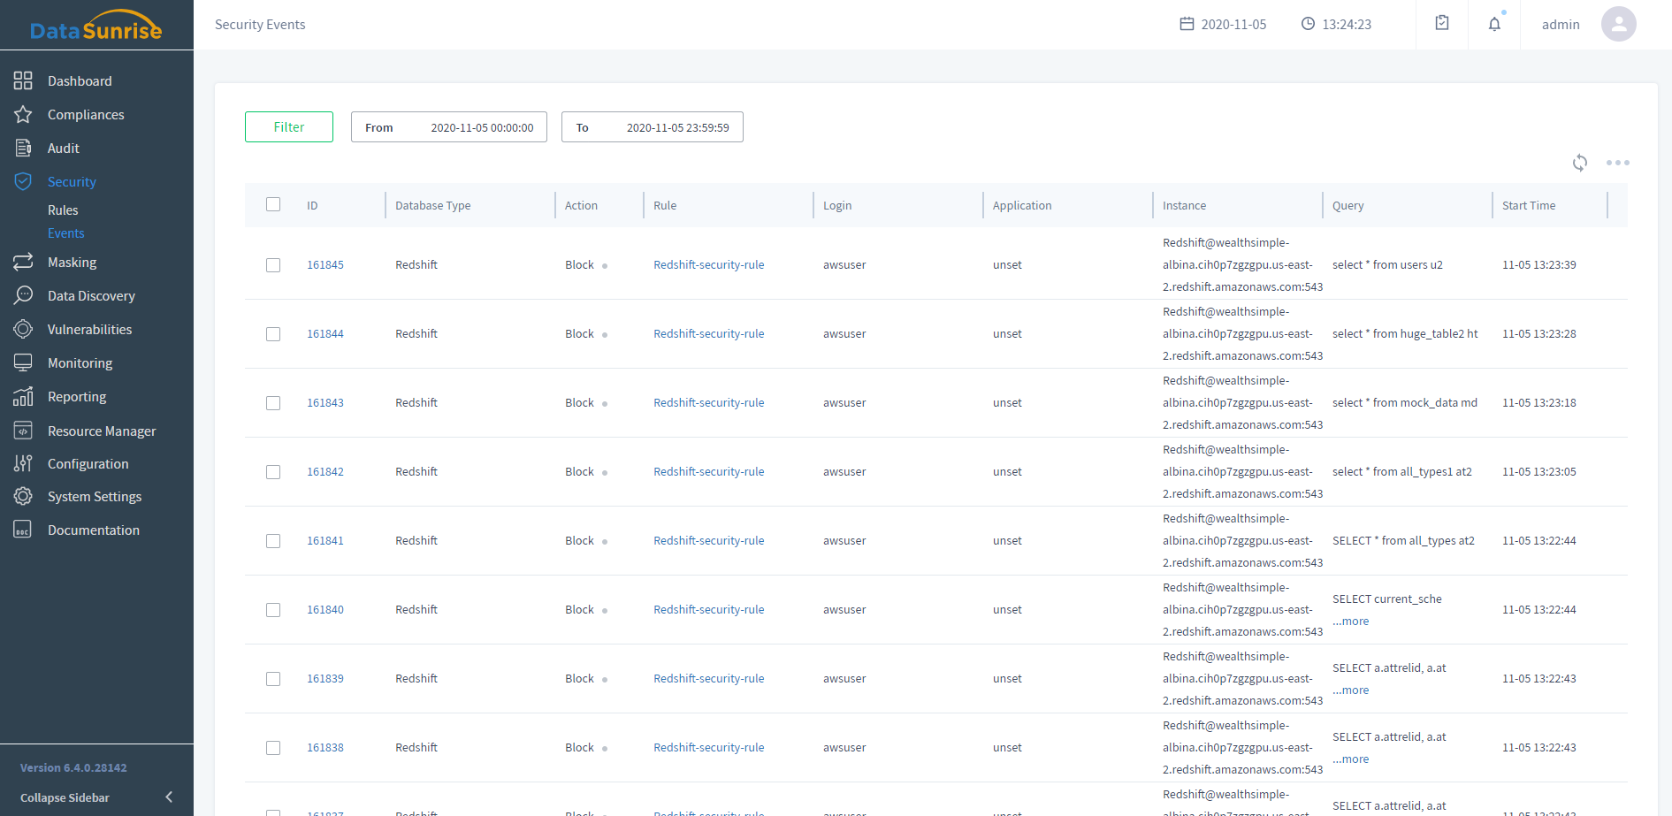
Task: Click the Dashboard grid icon in sidebar
Action: click(x=23, y=80)
